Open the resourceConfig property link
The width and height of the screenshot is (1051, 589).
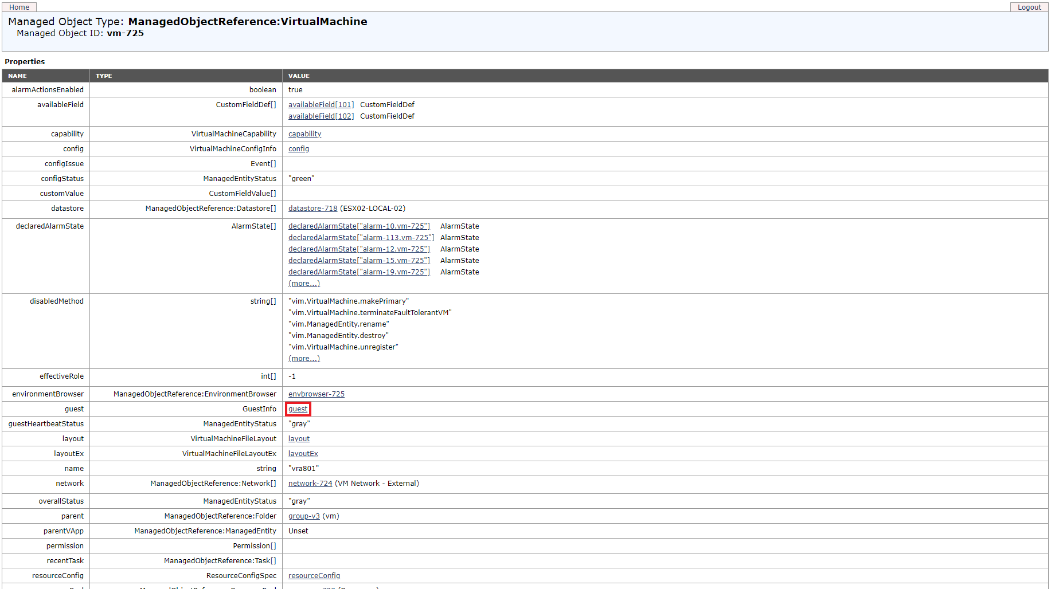(314, 575)
